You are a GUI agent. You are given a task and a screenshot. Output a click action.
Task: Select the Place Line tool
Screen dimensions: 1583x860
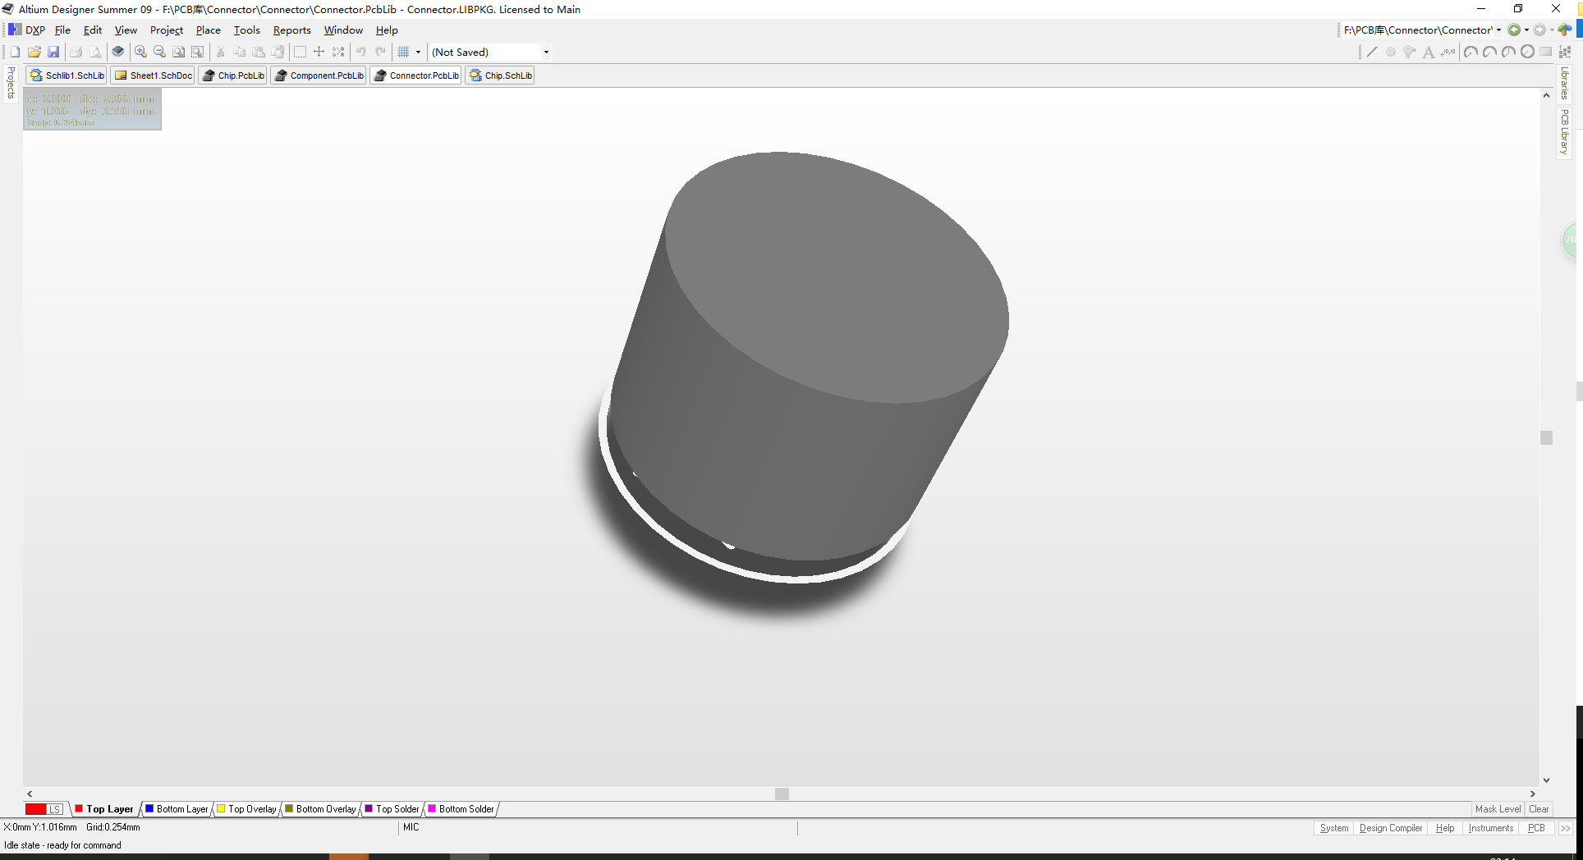click(1371, 52)
